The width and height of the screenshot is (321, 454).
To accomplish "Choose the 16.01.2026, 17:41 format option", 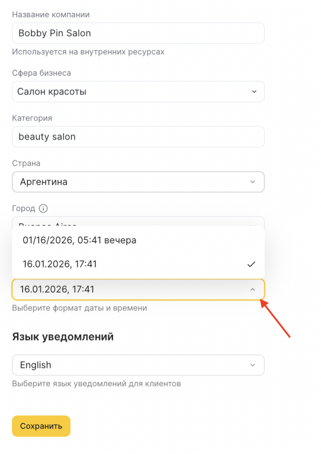I will 60,264.
